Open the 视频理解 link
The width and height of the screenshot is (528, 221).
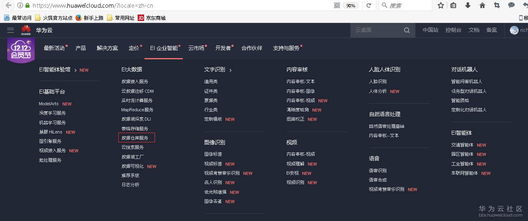295,164
